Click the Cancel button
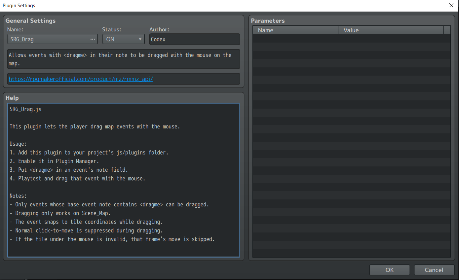This screenshot has width=459, height=280. click(x=434, y=270)
